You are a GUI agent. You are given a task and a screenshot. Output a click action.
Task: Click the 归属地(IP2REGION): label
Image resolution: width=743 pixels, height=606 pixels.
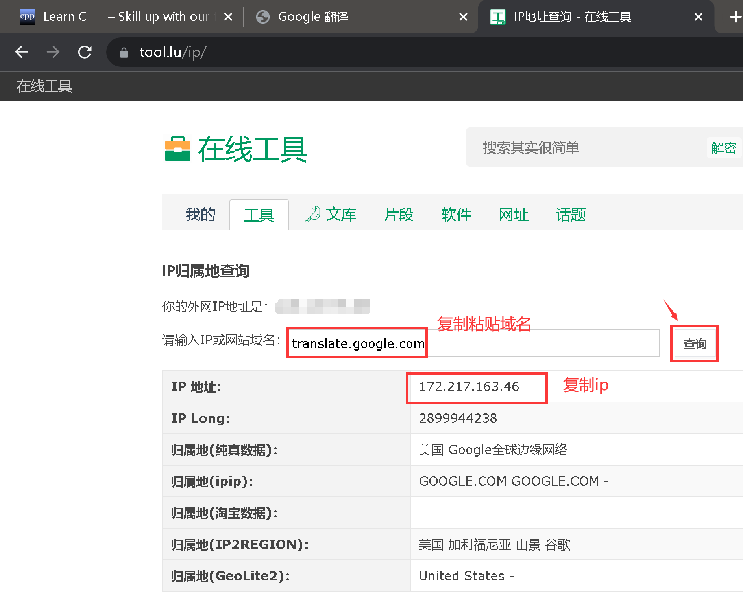240,544
